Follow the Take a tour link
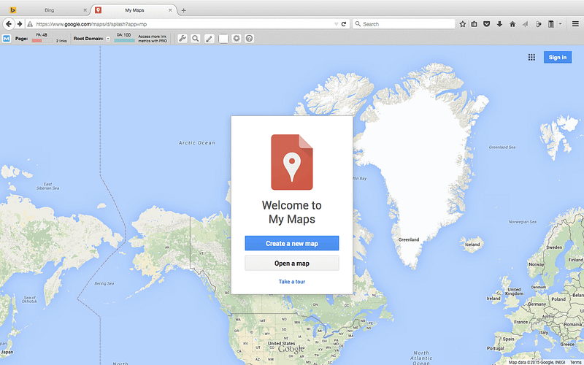Image resolution: width=584 pixels, height=365 pixels. click(292, 282)
